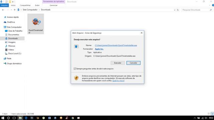Click the Documentos folder icon
Screen dimensions: 214x120
pyautogui.click(x=6, y=35)
